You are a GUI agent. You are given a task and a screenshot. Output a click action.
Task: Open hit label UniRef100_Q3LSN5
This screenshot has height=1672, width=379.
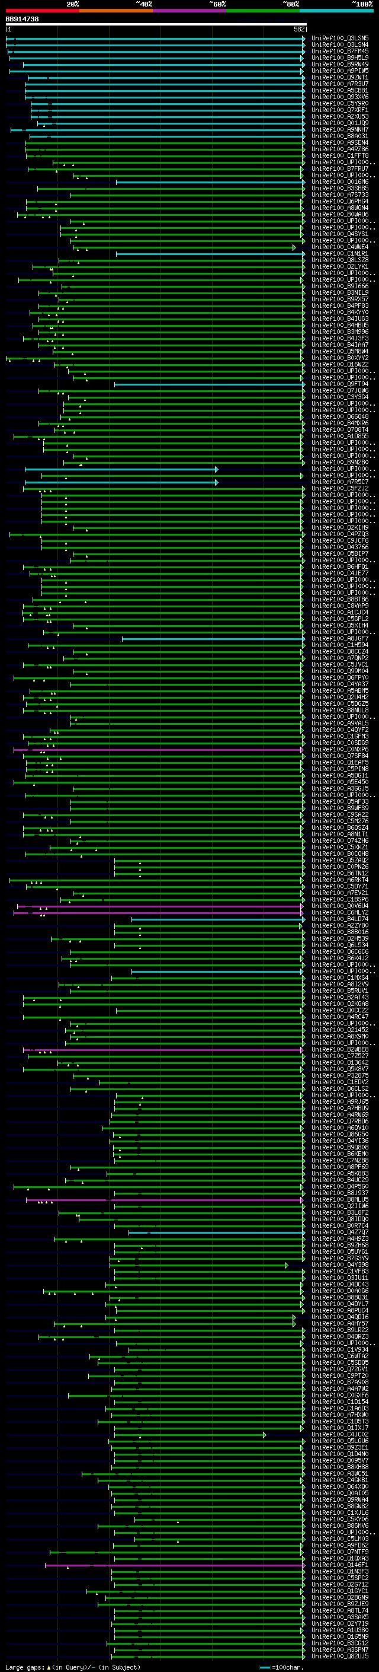click(x=340, y=39)
